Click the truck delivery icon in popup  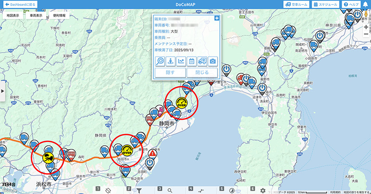(203, 60)
